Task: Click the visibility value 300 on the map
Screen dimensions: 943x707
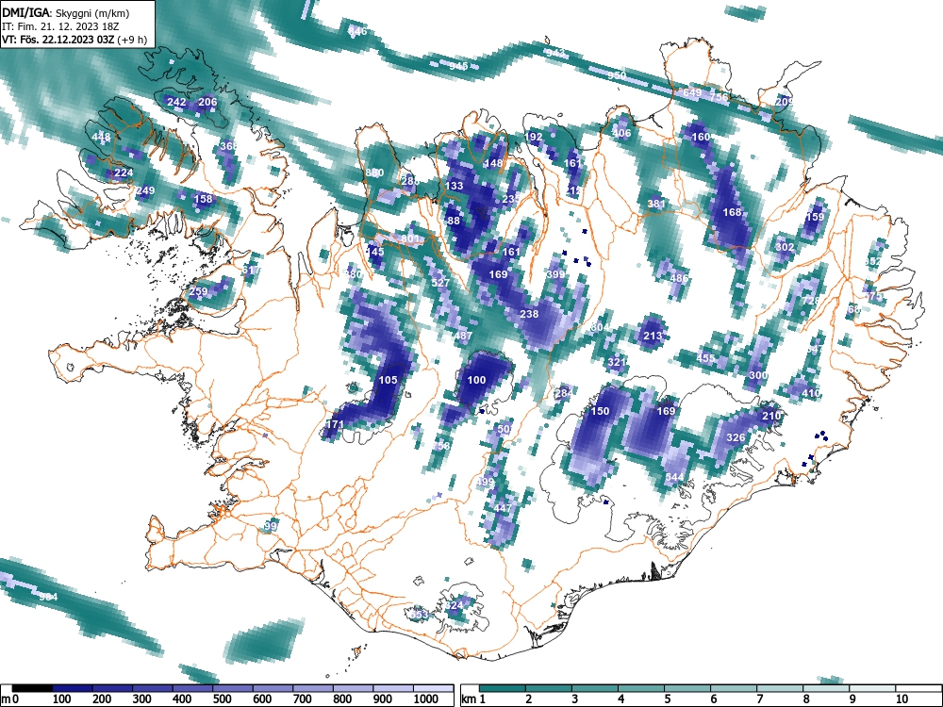Action: (x=758, y=375)
